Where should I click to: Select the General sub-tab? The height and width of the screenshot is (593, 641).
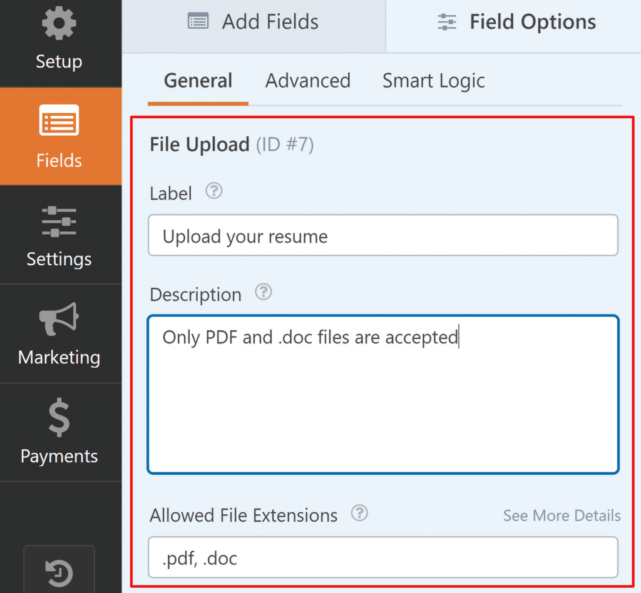point(198,81)
